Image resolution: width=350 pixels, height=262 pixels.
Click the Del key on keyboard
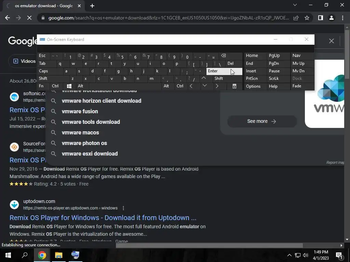(234, 63)
